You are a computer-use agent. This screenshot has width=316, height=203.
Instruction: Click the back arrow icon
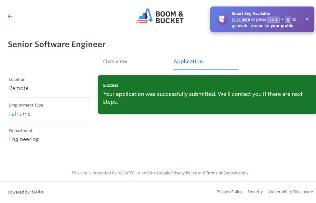10,16
